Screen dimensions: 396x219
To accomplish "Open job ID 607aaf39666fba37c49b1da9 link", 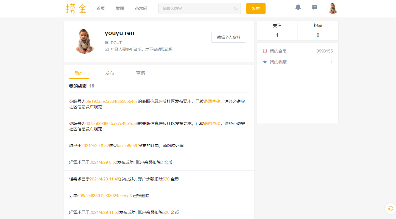I will coord(112,123).
